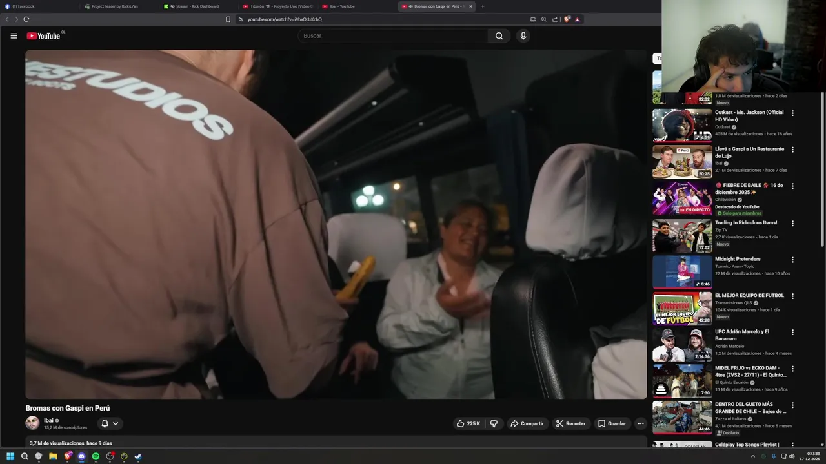The image size is (826, 464).
Task: Click the Chilevisión channel name
Action: coord(725,200)
